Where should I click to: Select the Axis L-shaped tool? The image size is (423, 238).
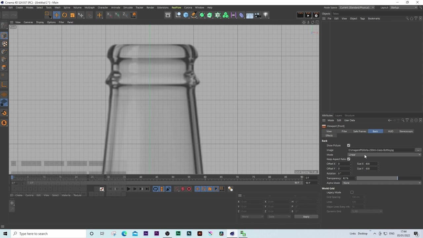pos(4,85)
